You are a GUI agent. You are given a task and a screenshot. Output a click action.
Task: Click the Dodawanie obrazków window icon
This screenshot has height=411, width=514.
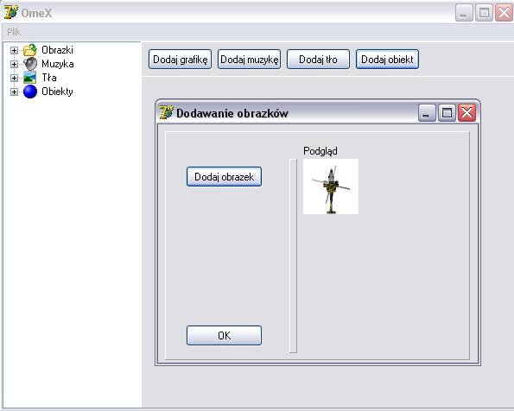167,112
